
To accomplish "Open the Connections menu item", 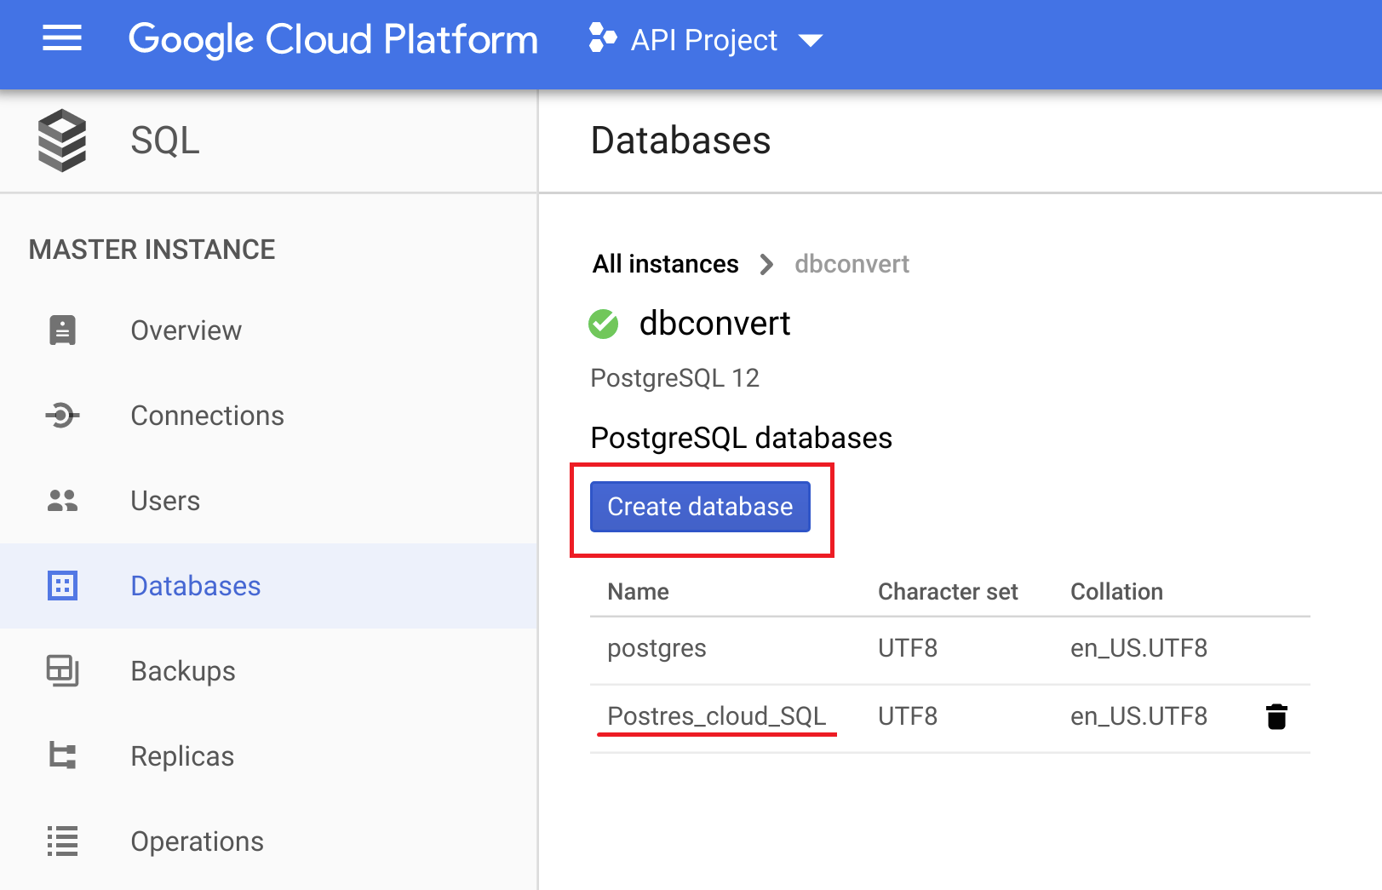I will pyautogui.click(x=207, y=416).
